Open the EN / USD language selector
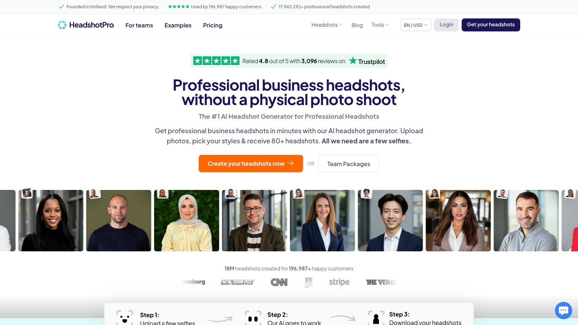578x325 pixels. [x=415, y=25]
